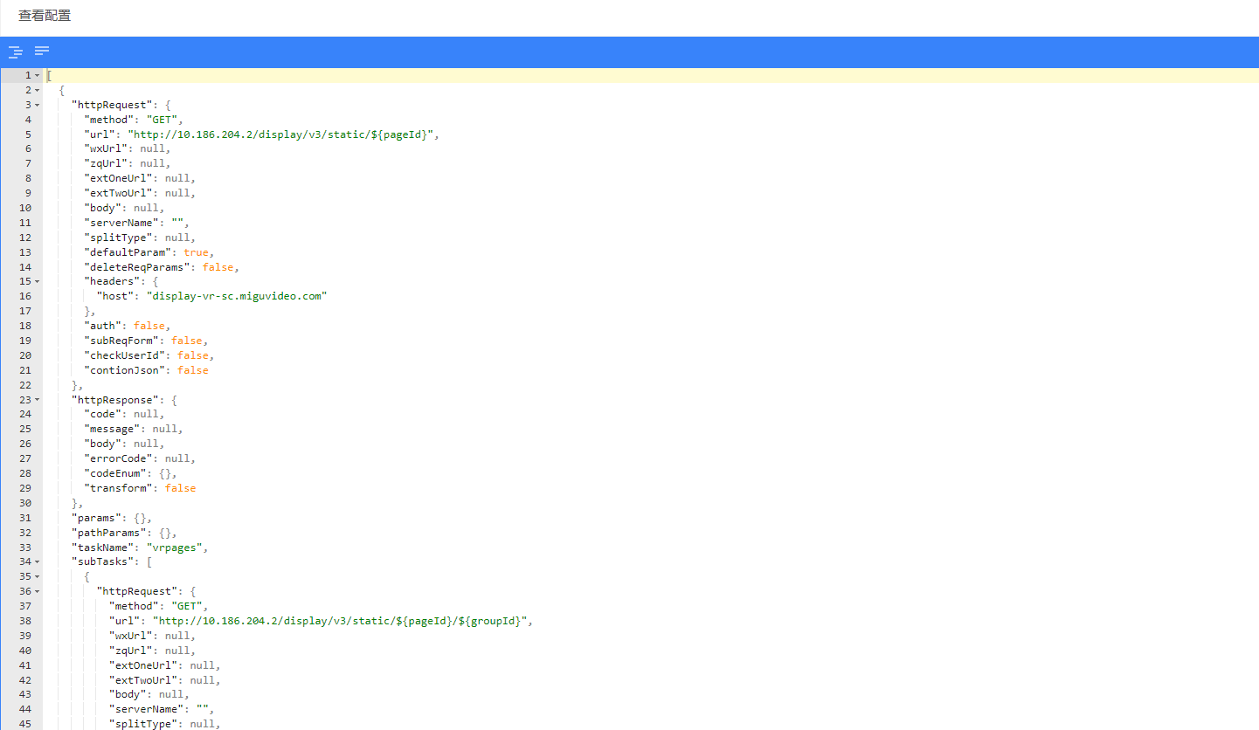1259x730 pixels.
Task: Click the "code" key on line 24
Action: point(103,415)
